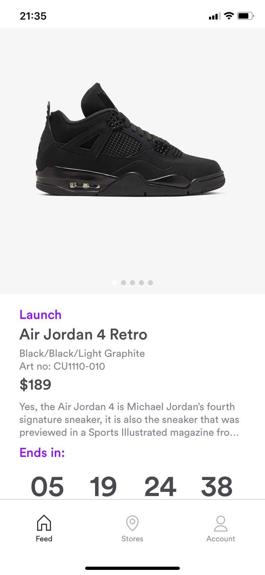This screenshot has width=265, height=575.
Task: Switch to the Account tab label
Action: click(x=221, y=539)
